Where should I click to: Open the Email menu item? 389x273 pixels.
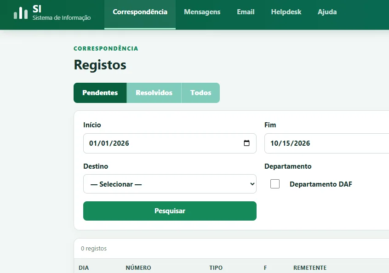[246, 12]
